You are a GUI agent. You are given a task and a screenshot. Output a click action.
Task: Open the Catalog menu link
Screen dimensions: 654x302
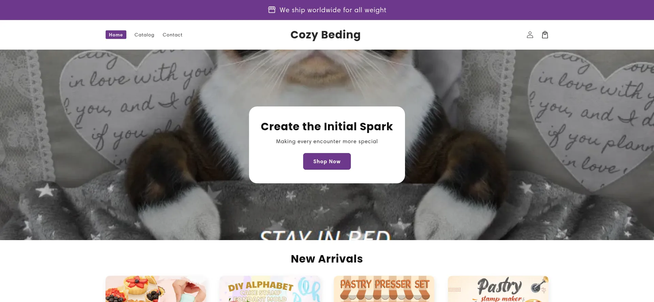[144, 35]
